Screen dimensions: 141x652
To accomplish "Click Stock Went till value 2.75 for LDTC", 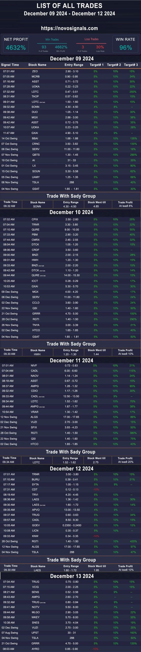I will pos(96,462).
